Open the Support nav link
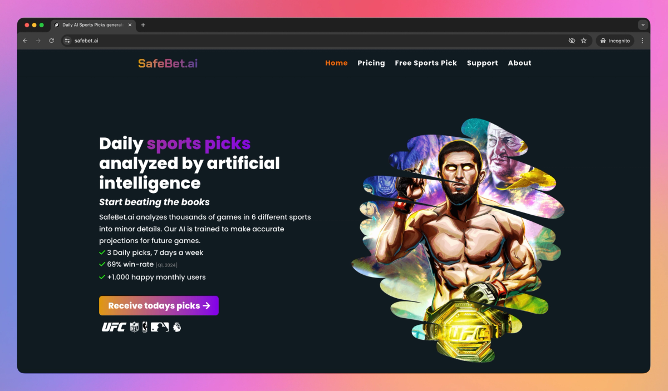668x391 pixels. (483, 63)
